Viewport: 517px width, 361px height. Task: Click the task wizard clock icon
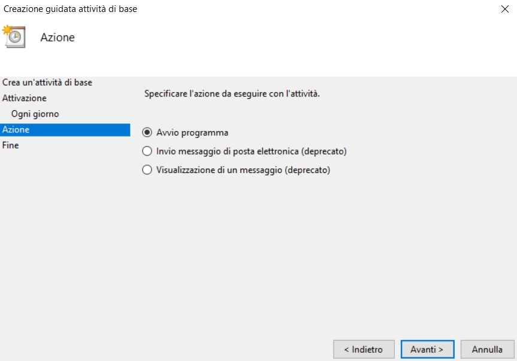click(14, 37)
